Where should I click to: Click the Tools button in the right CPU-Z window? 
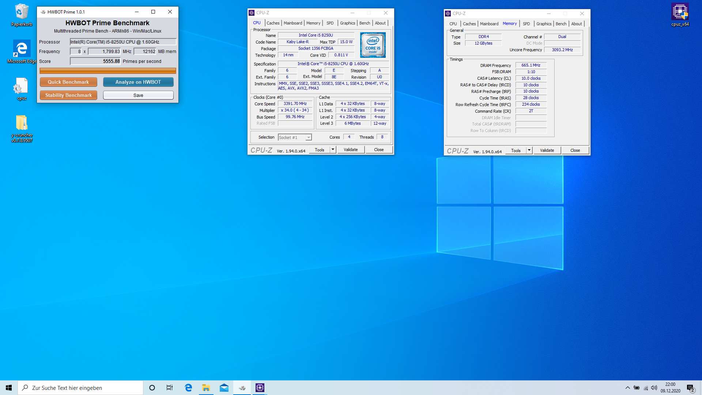516,150
